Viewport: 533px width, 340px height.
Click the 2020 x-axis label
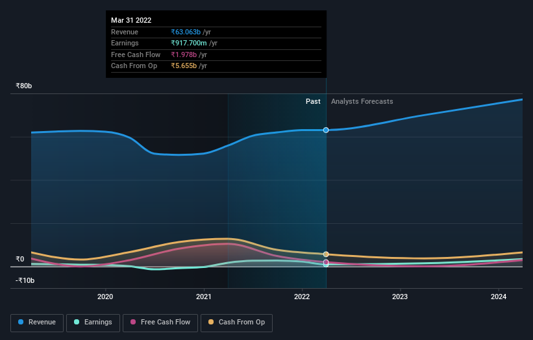click(x=105, y=297)
